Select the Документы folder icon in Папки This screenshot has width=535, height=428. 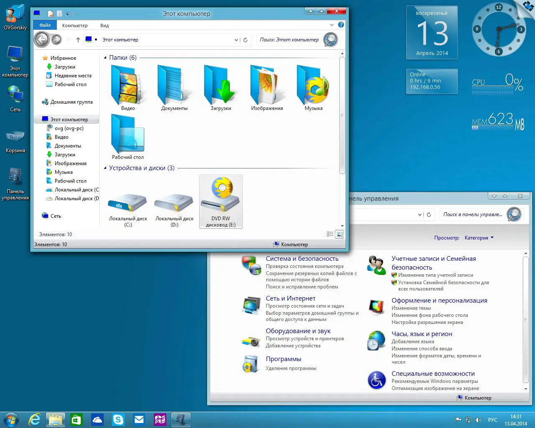pos(174,85)
